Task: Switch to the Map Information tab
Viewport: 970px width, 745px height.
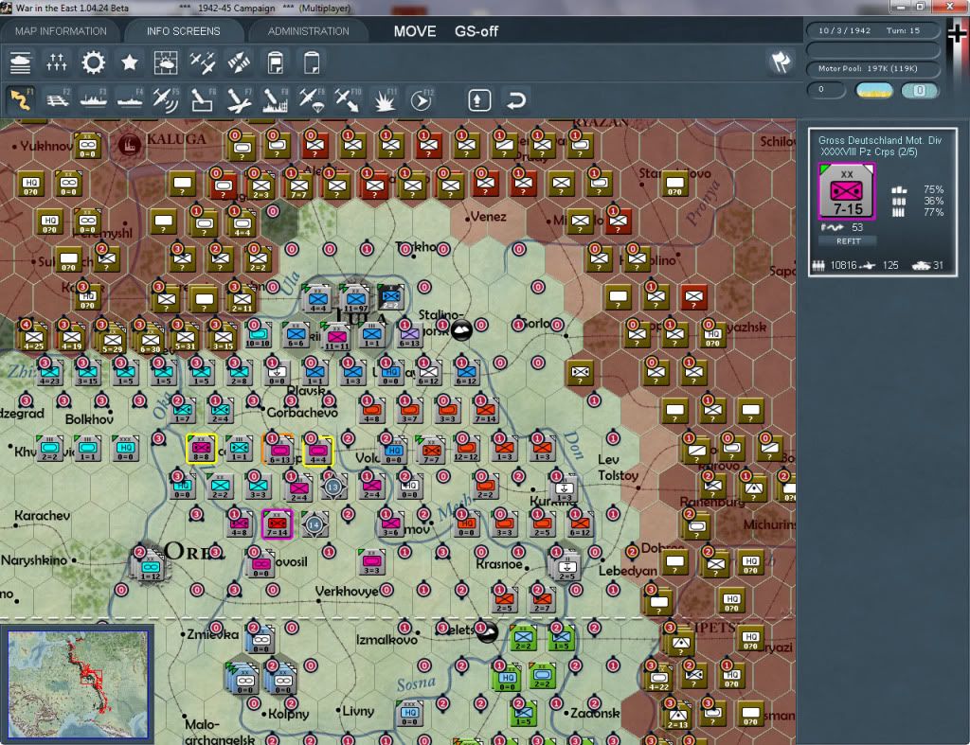Action: [x=61, y=31]
